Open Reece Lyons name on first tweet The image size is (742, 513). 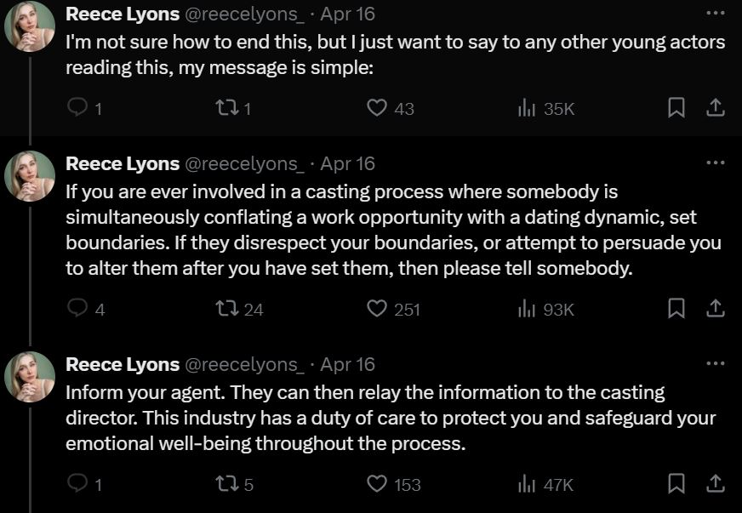click(123, 14)
